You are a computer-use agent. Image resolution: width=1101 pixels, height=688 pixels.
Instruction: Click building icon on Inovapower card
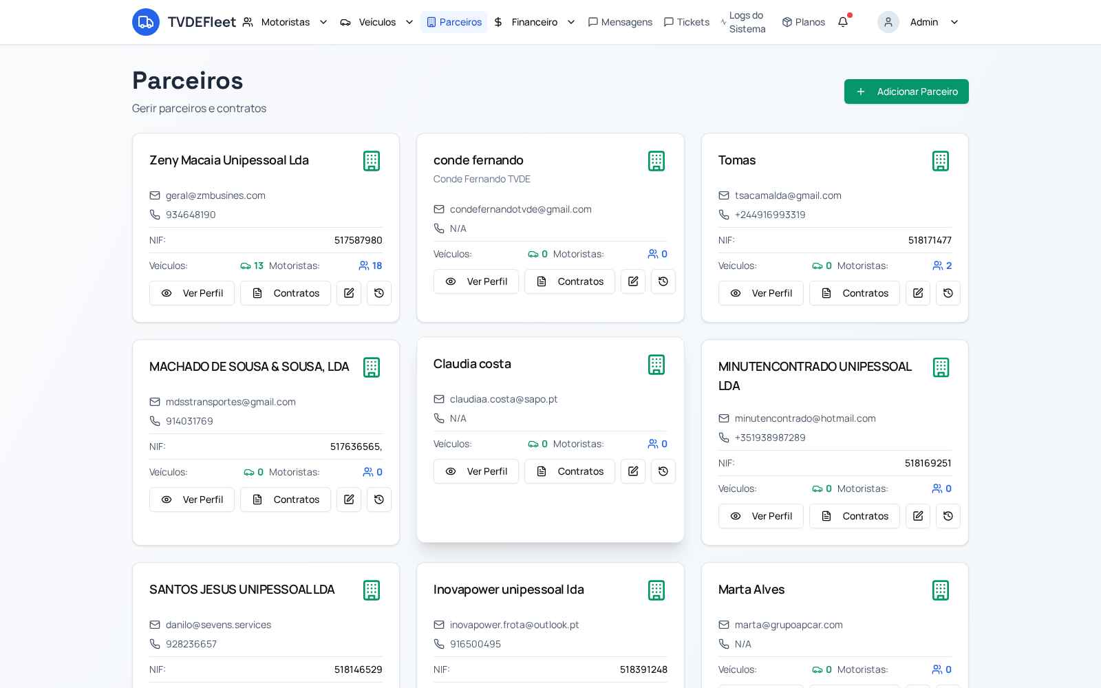[x=656, y=590]
